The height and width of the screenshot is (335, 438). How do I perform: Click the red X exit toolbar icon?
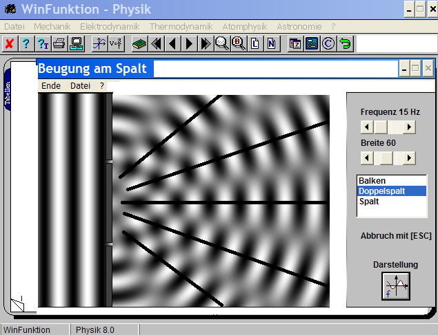(10, 44)
